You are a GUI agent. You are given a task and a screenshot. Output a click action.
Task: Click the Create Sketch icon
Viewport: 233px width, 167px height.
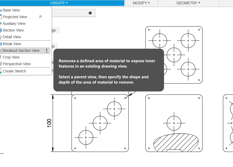1,71
